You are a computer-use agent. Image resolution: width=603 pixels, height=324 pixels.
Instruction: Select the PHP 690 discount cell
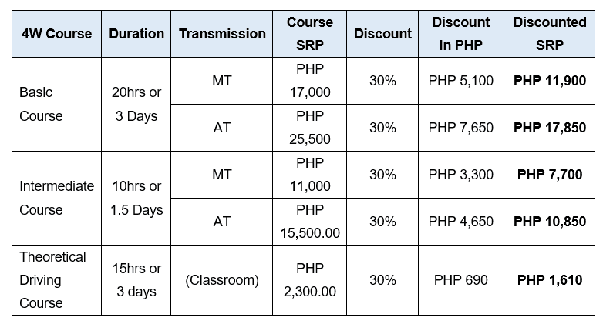pyautogui.click(x=461, y=280)
